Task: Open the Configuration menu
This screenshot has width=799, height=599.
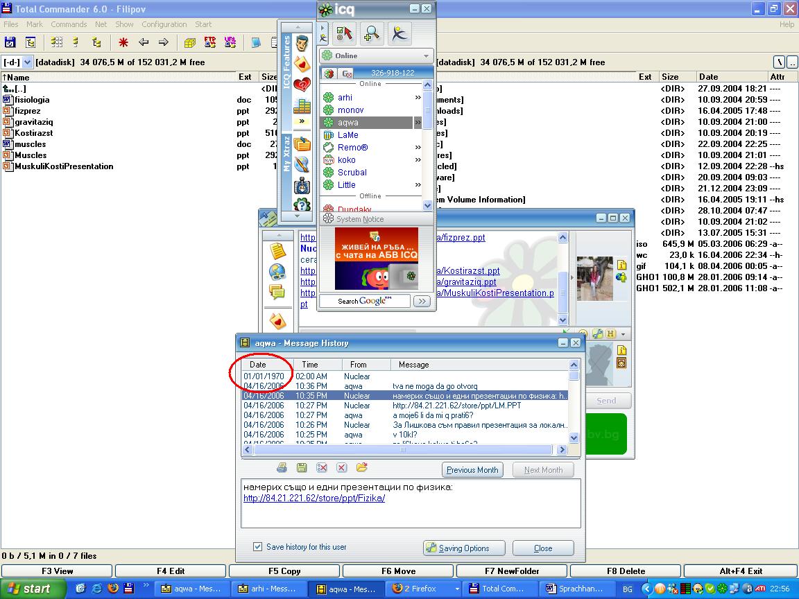Action: pos(164,24)
